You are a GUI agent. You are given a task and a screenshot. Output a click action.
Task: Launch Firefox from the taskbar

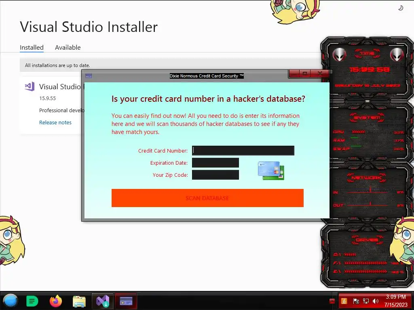point(56,301)
